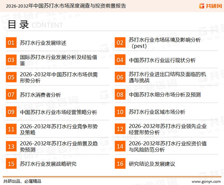Viewport: 224px width, 185px height.
Task: Click the orange 13 number box
Action: [11, 146]
